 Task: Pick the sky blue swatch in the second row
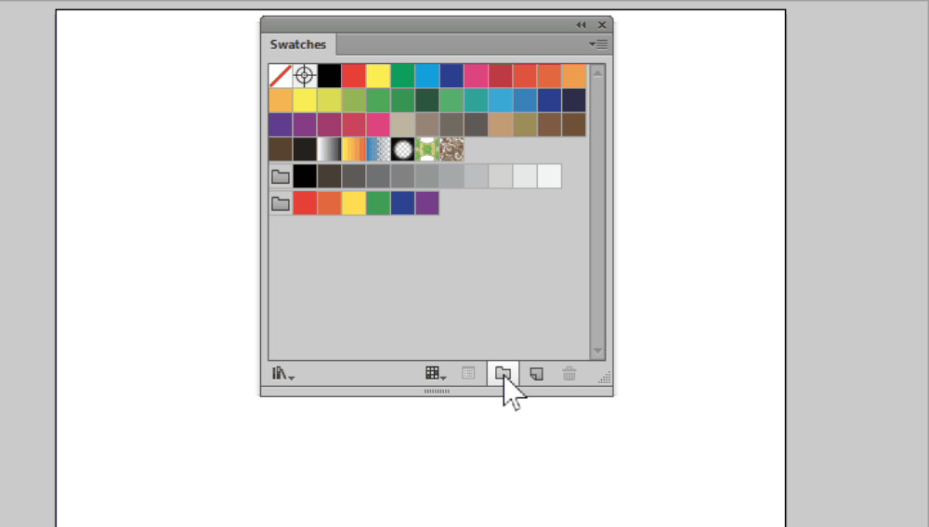point(501,100)
